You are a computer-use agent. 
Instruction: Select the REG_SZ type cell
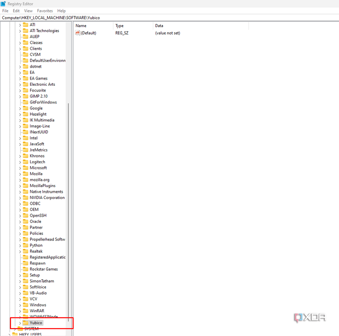(122, 33)
